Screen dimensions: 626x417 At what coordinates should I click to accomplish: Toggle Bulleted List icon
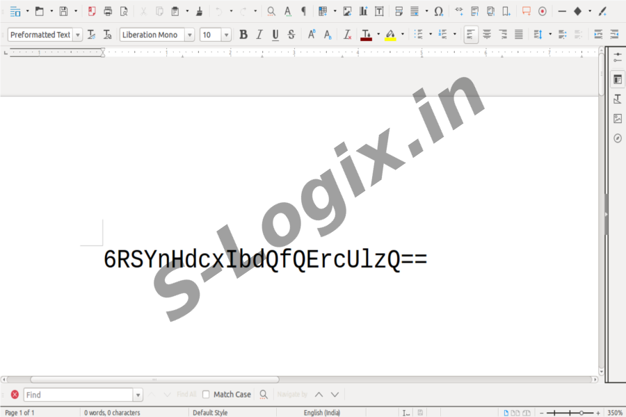[418, 35]
